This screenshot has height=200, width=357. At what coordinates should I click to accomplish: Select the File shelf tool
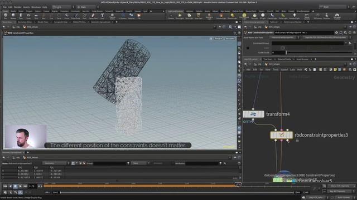139,16
